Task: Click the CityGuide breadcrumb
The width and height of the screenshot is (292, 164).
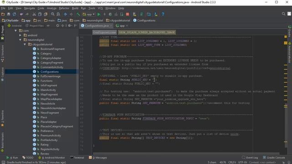Action: point(10,20)
